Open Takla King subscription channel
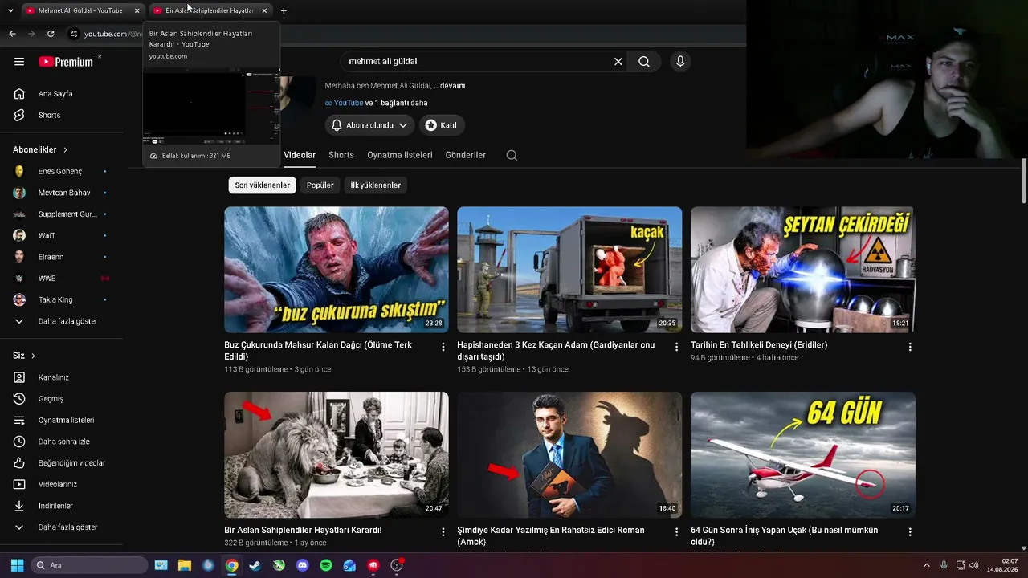This screenshot has width=1028, height=578. click(x=61, y=299)
